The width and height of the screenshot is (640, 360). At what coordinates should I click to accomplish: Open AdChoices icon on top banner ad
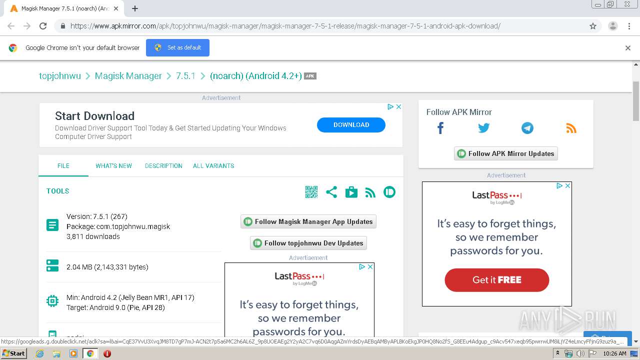391,106
